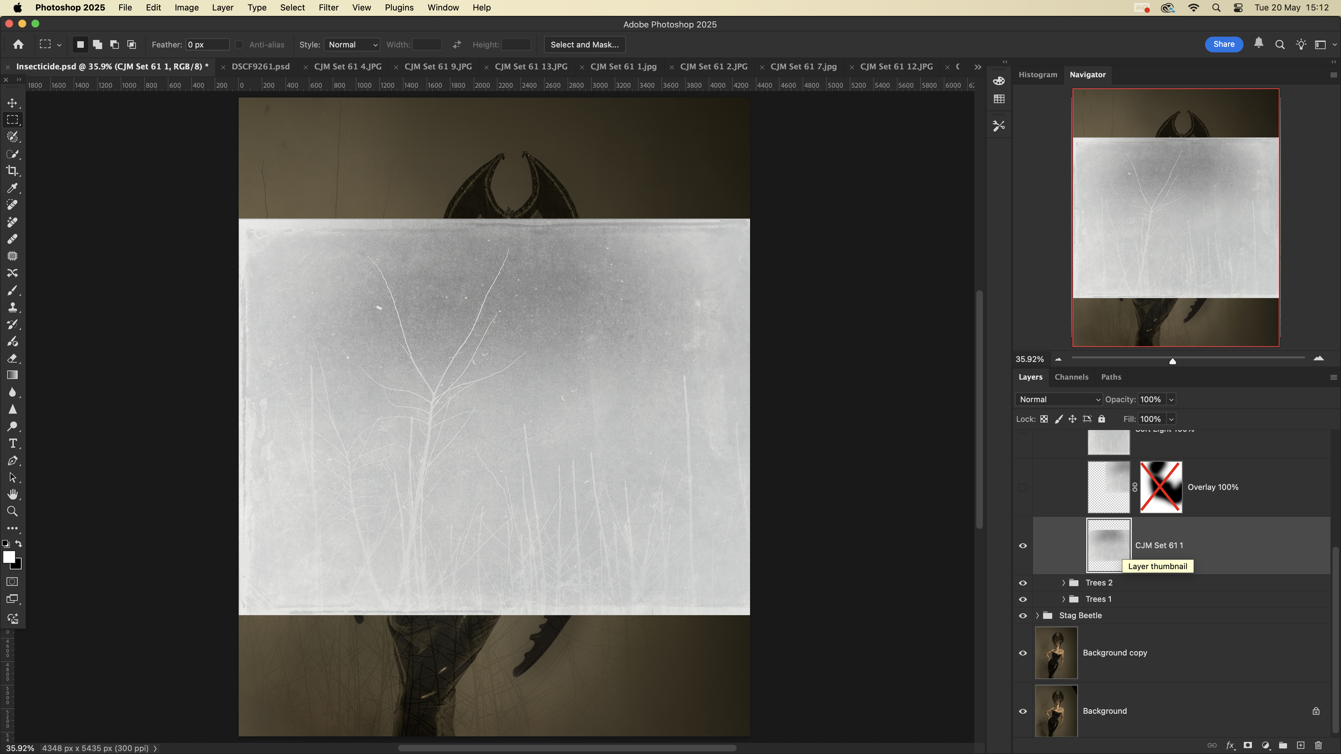The image size is (1341, 754).
Task: Switch to DSCF9261.psd document tab
Action: coord(260,67)
